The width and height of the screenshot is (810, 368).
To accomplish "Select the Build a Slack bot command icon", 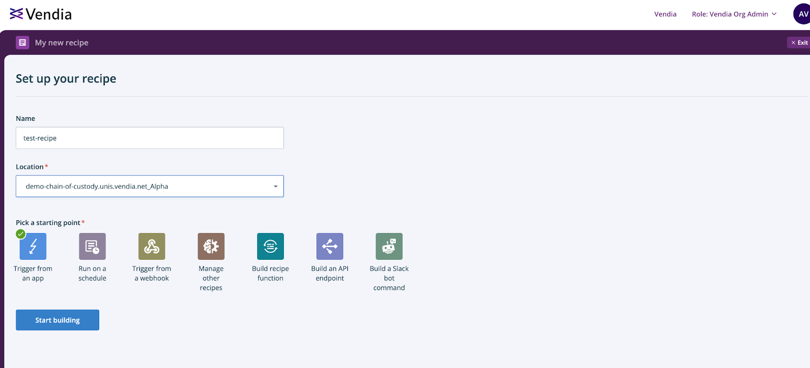I will pyautogui.click(x=389, y=246).
